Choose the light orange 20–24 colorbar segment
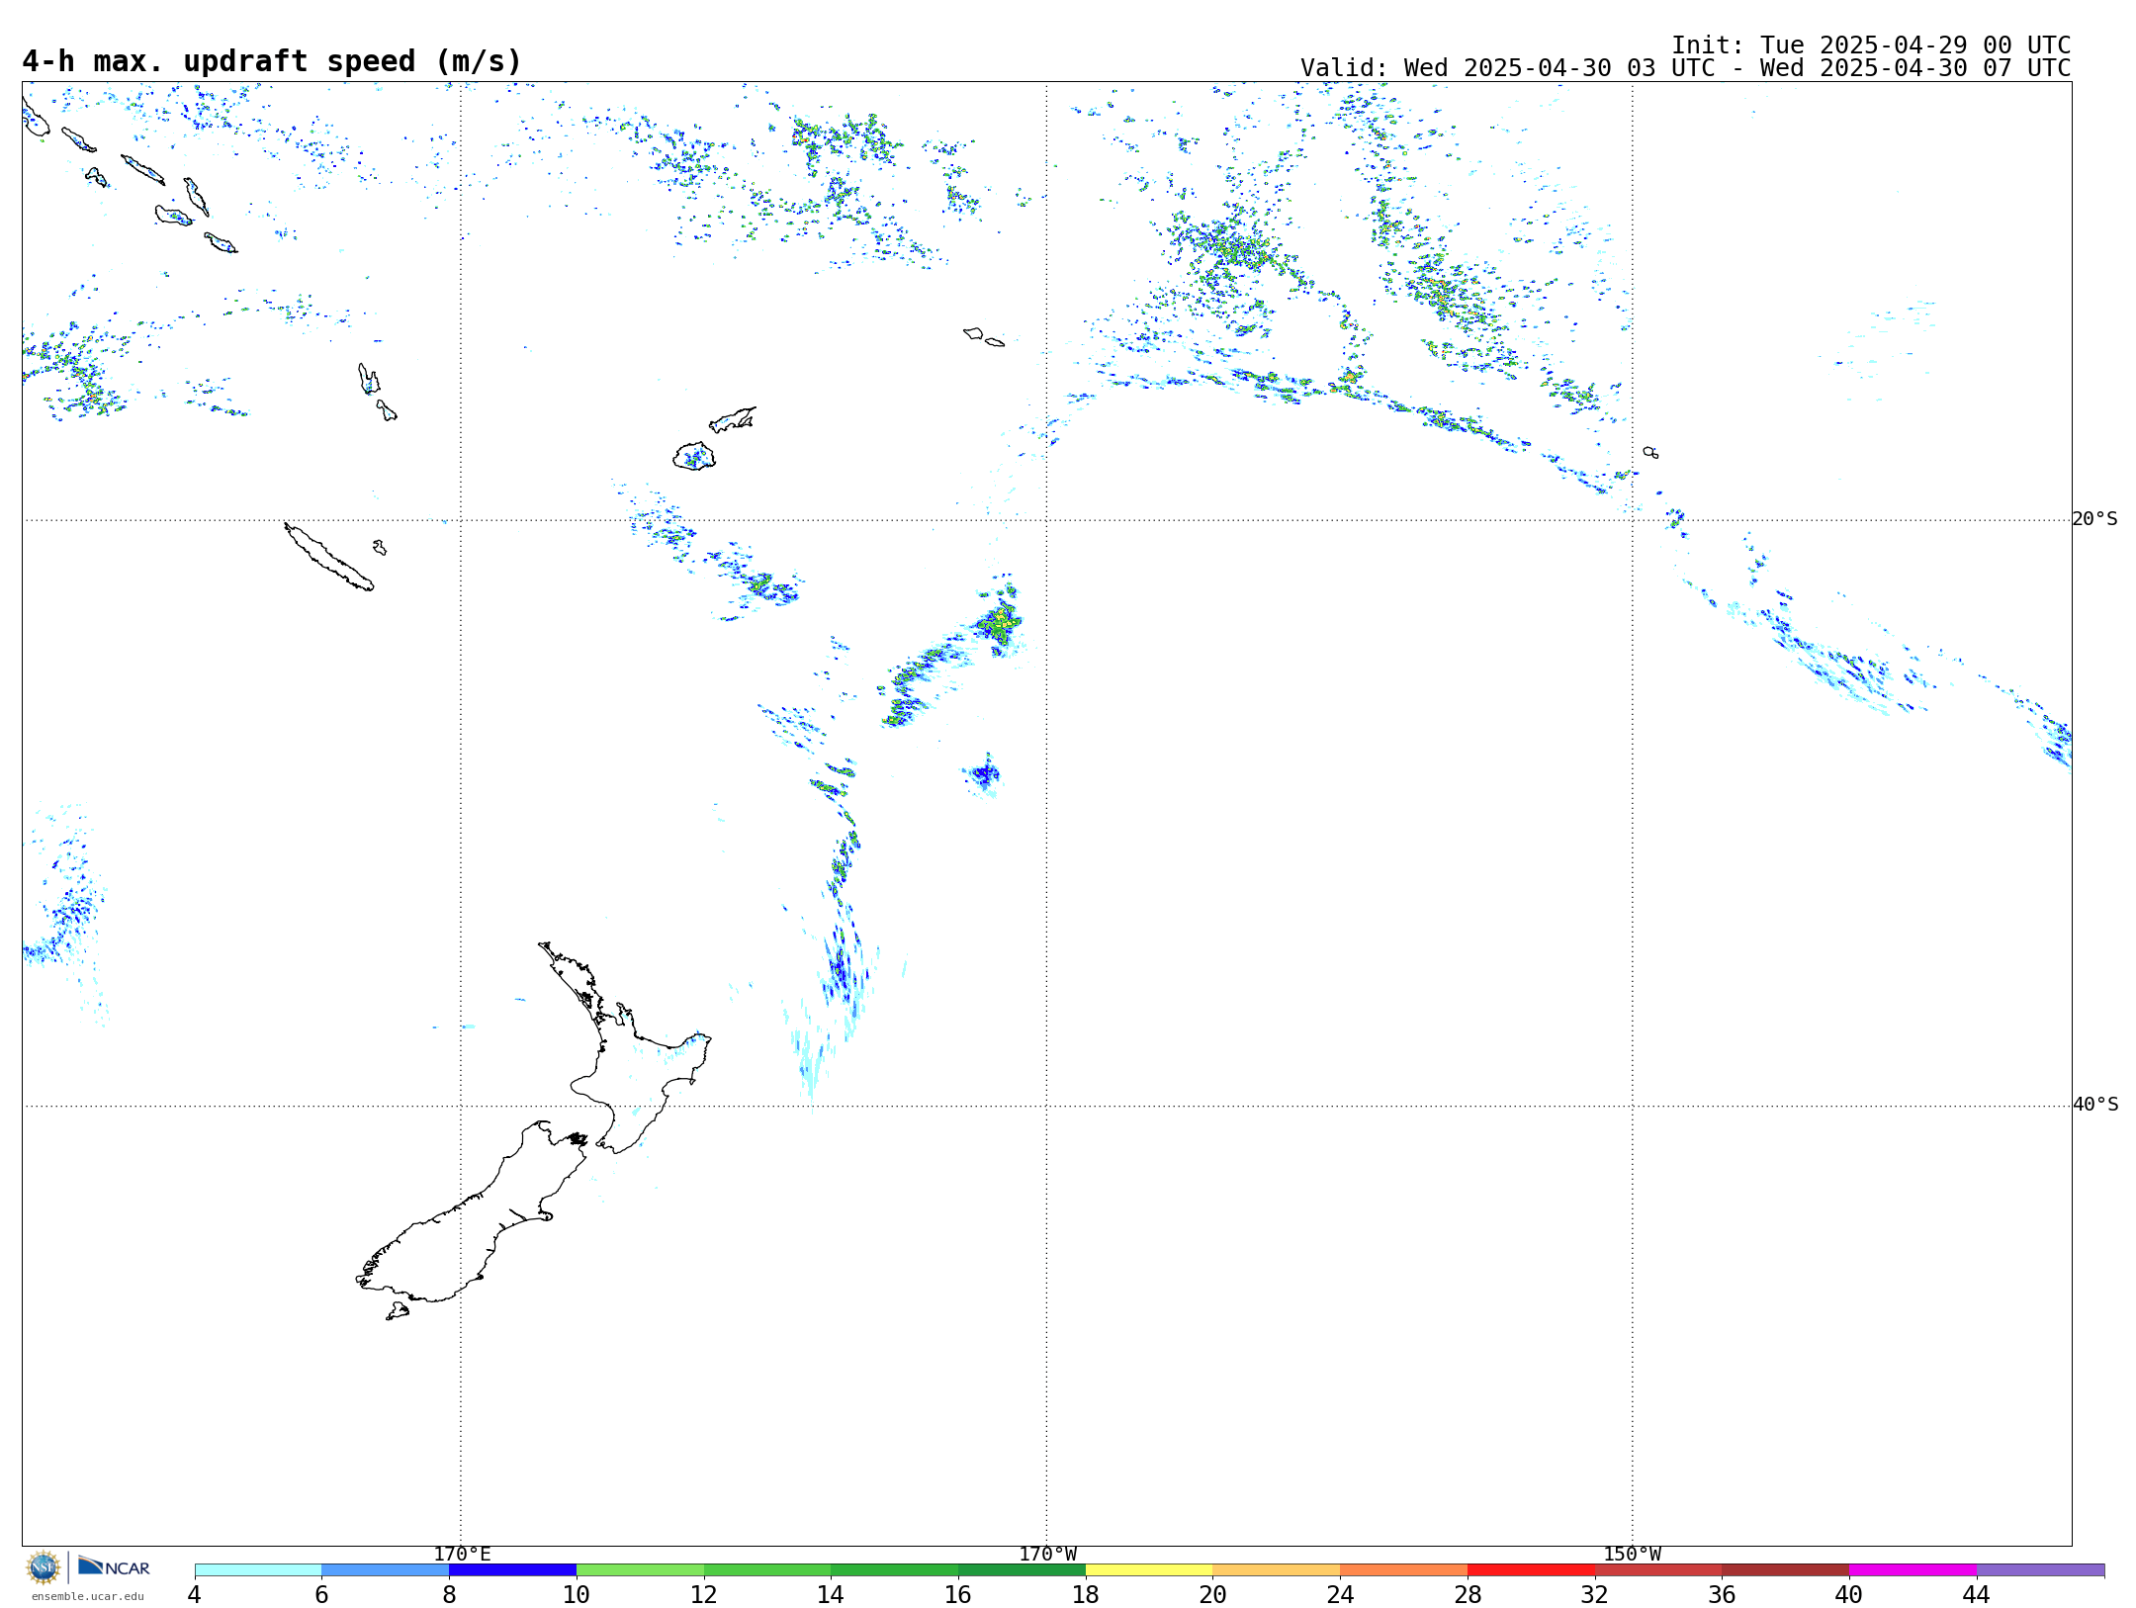Viewport: 2136px width, 1608px height. coord(1277,1570)
